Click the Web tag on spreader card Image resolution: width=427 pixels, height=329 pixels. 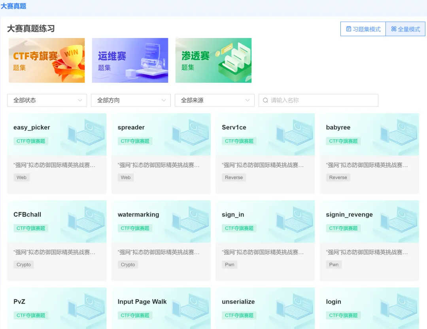pos(126,177)
